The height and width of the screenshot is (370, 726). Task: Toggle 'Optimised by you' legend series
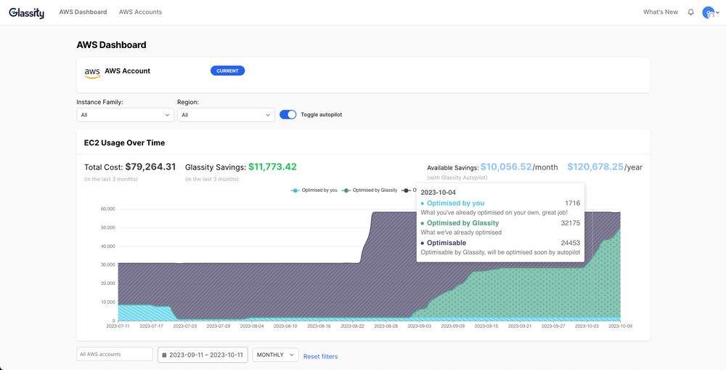[x=314, y=190]
